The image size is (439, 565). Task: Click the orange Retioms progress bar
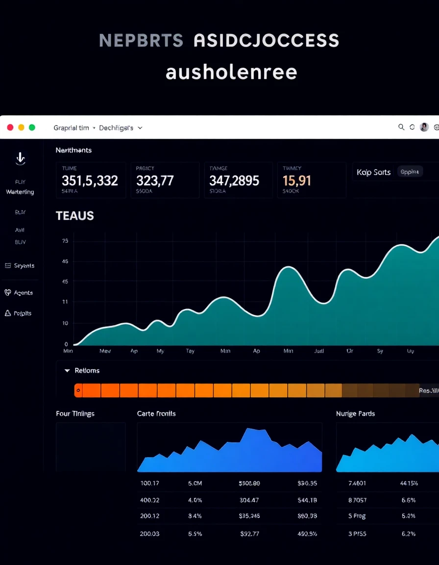coord(247,390)
